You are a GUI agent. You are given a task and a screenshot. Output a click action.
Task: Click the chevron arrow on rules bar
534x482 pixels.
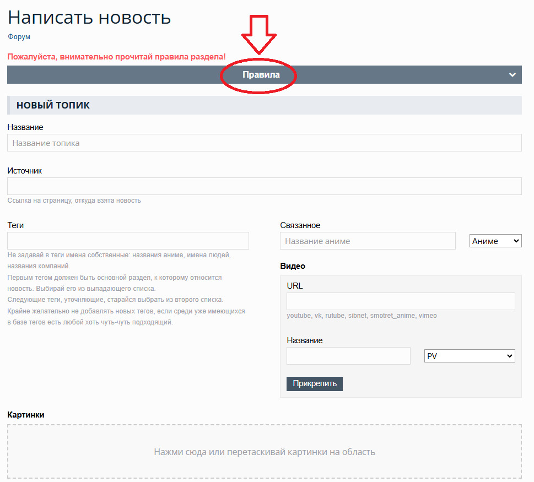512,75
